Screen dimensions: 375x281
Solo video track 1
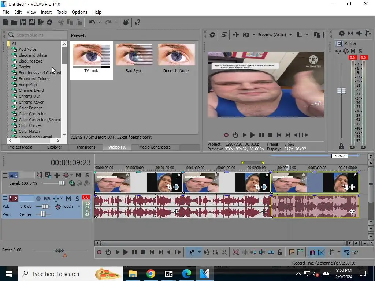pyautogui.click(x=87, y=175)
